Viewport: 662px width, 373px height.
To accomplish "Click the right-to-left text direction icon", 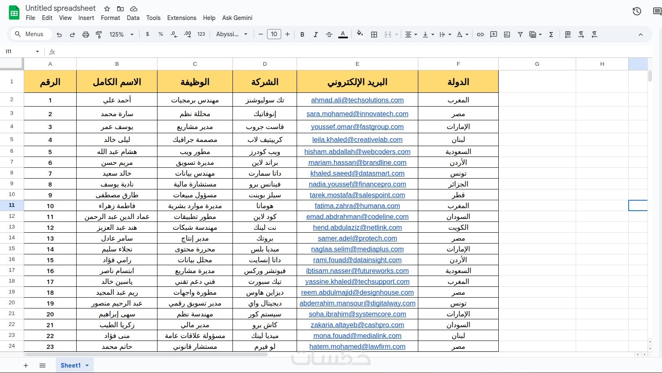I will (595, 35).
